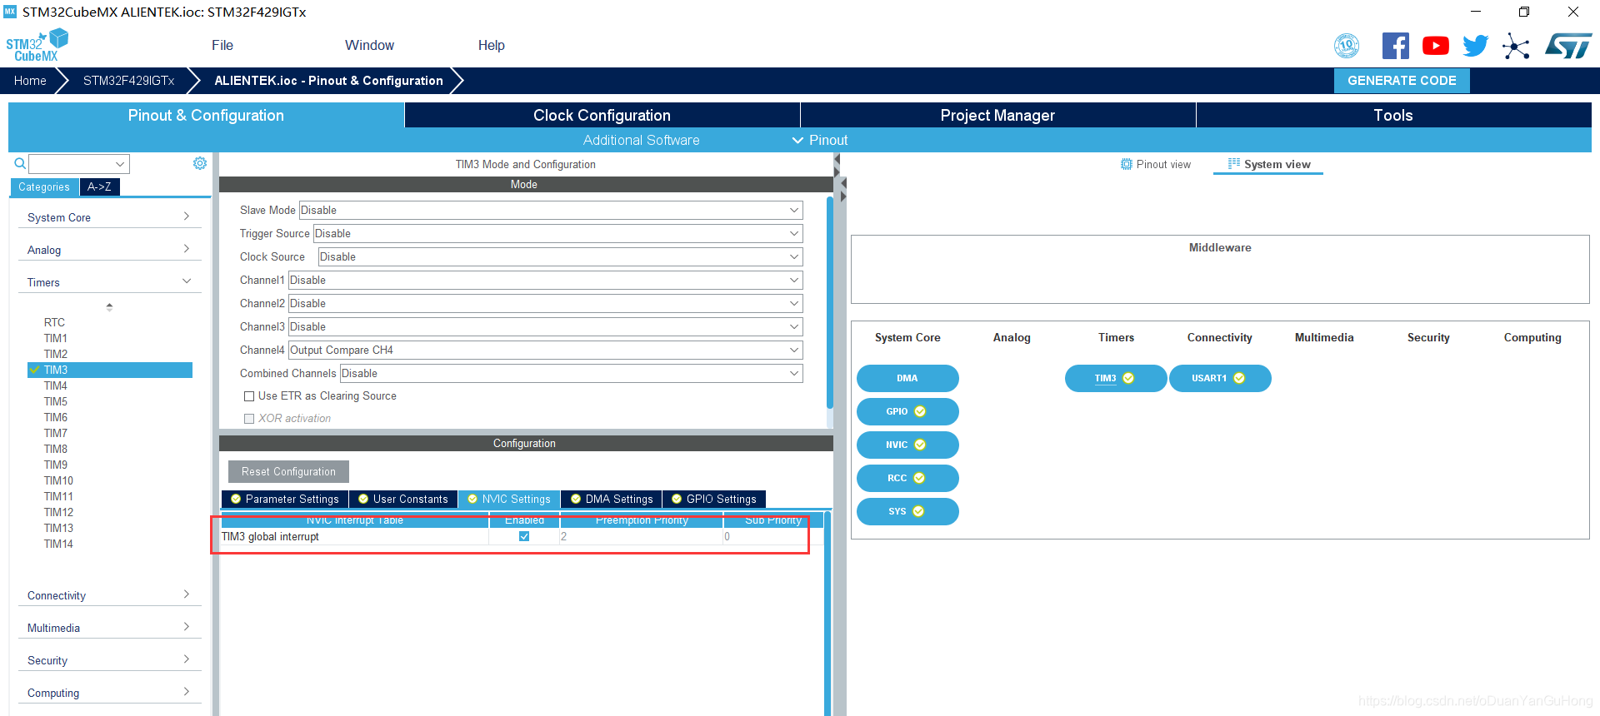Open the search field dropdown arrow
The image size is (1600, 716).
120,164
